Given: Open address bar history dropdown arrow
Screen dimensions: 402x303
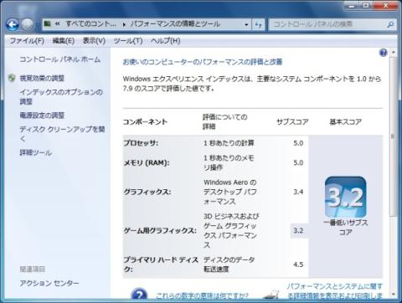Looking at the screenshot, I should pos(246,24).
